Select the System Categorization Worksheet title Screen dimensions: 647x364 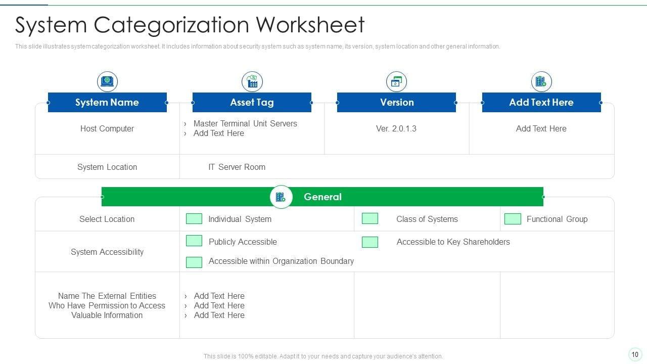(190, 25)
